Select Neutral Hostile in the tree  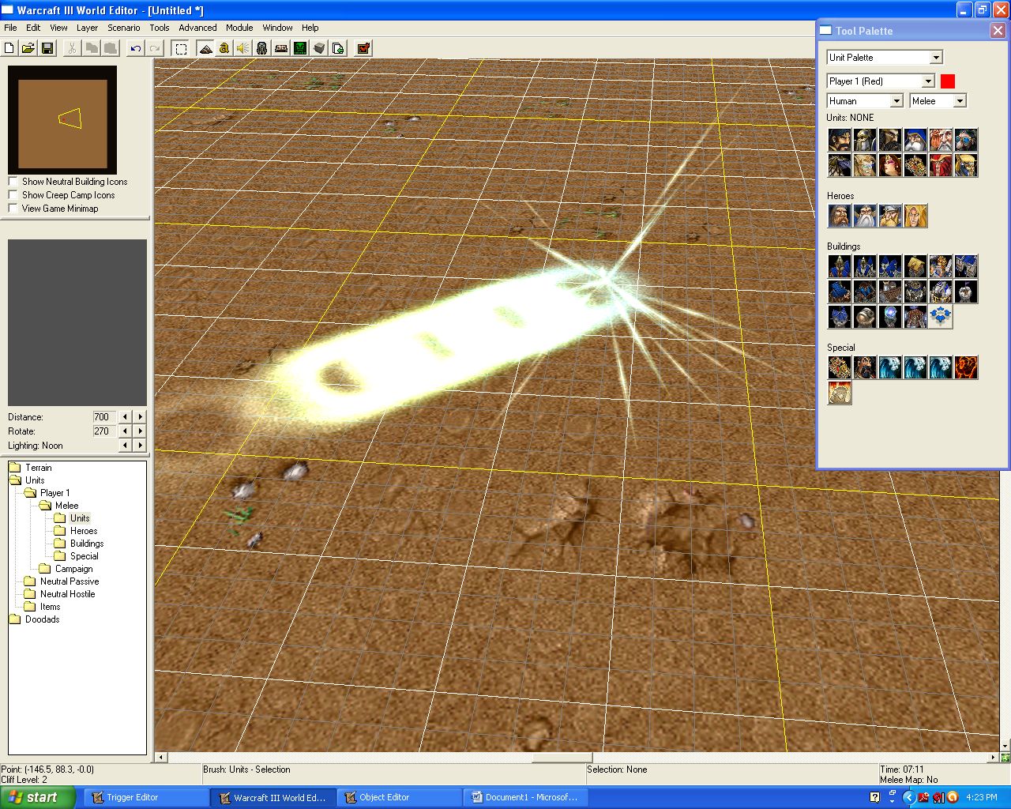pyautogui.click(x=67, y=594)
